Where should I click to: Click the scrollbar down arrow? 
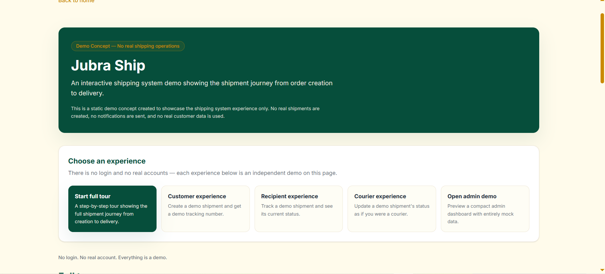click(602, 270)
